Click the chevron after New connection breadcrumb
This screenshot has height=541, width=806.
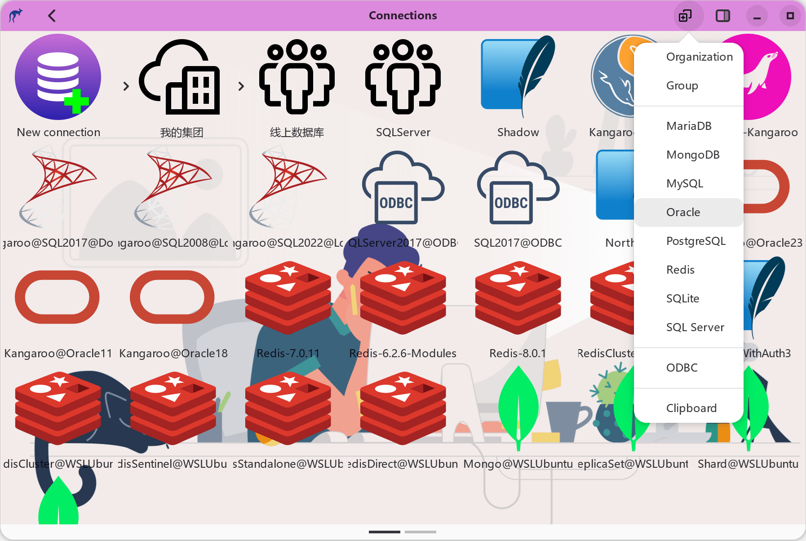tap(126, 86)
